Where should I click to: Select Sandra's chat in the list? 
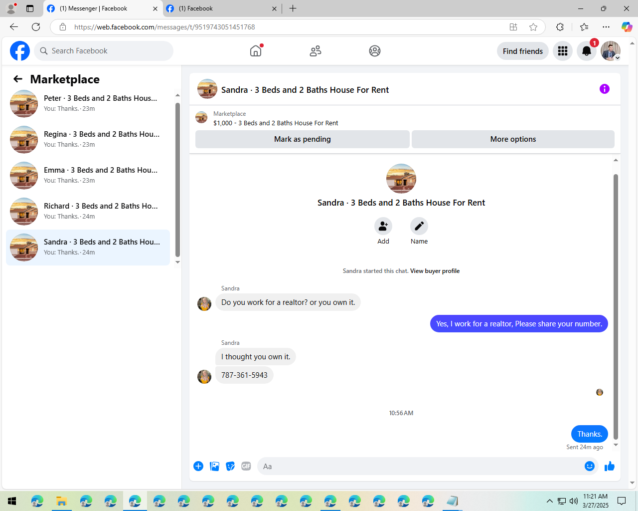88,248
